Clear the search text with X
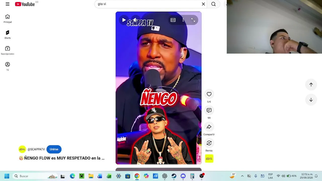 coord(203,4)
